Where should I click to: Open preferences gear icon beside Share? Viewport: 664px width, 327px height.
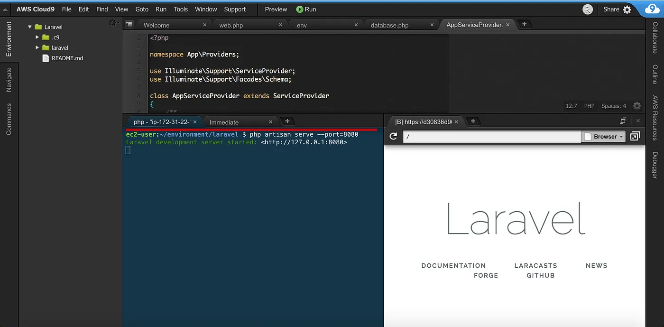(x=627, y=9)
